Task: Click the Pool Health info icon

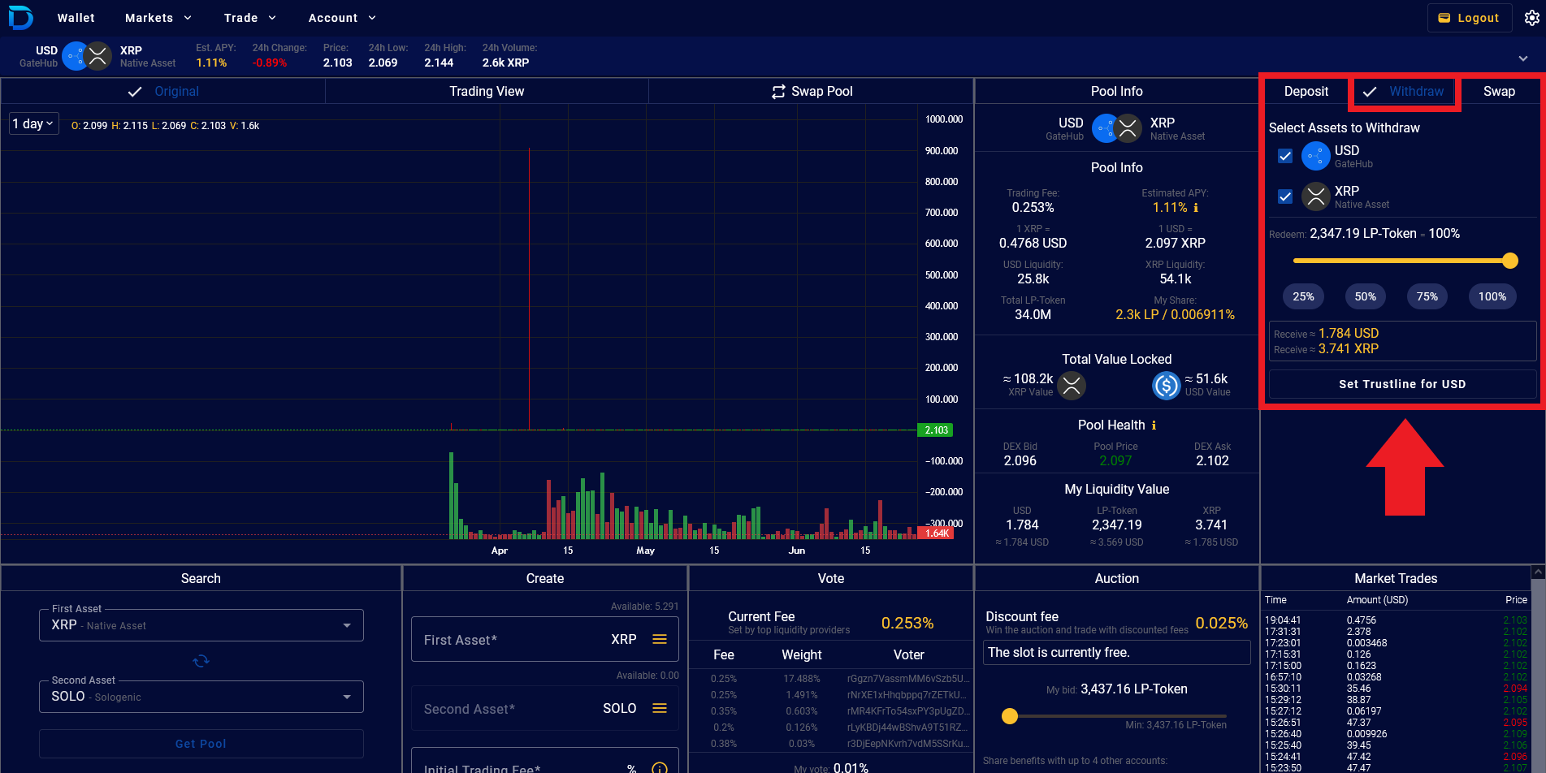Action: [x=1154, y=425]
